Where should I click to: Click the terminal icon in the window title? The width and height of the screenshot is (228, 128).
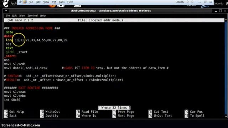click(72, 11)
